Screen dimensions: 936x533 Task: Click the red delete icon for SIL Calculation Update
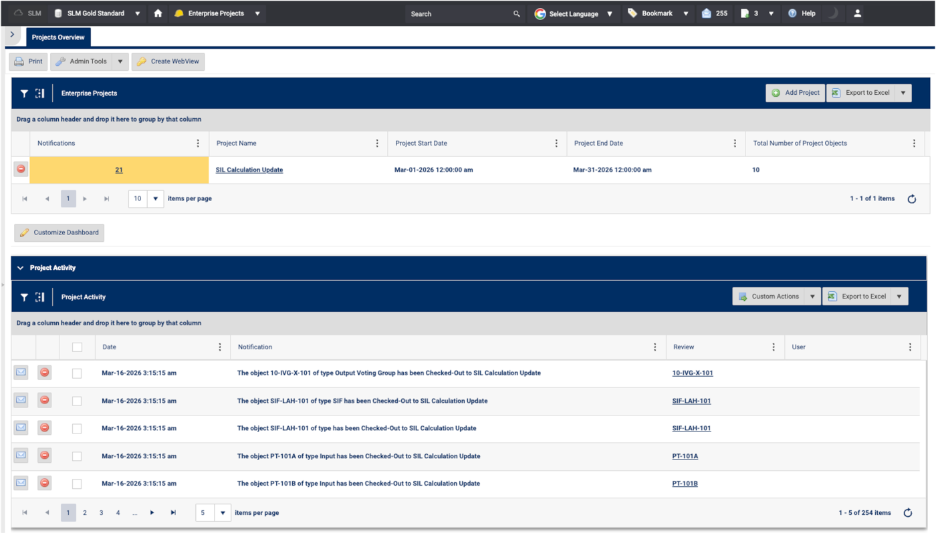[x=21, y=170]
